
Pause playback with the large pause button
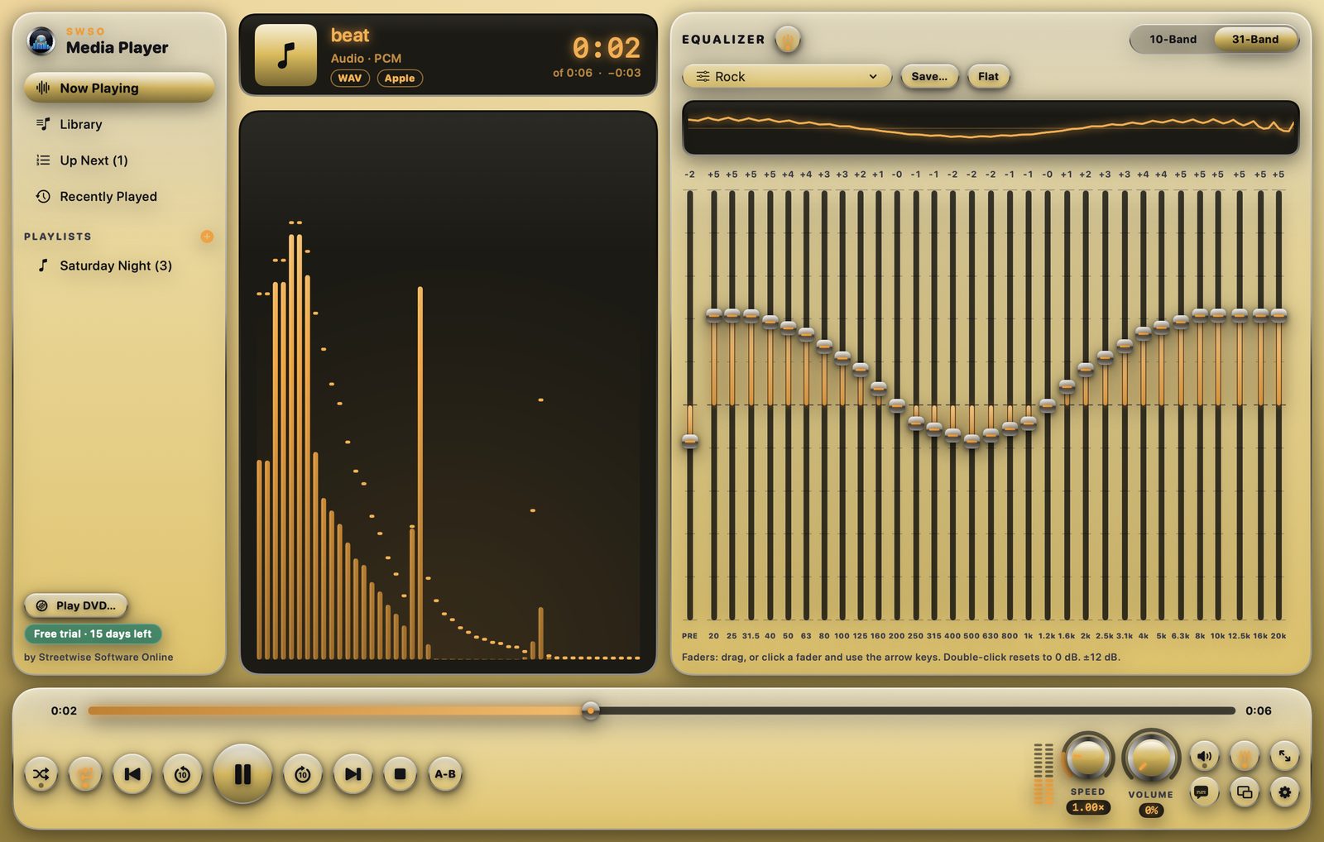point(242,774)
